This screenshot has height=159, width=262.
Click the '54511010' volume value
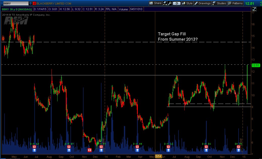[136, 9]
